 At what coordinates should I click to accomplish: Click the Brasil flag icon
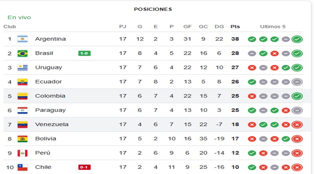point(22,53)
